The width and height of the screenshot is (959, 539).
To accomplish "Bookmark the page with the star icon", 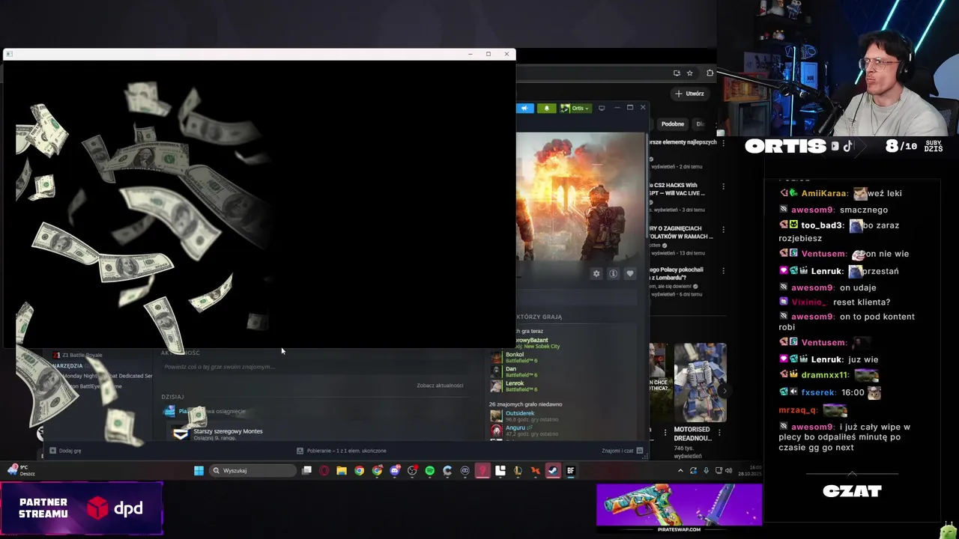I will [x=690, y=73].
